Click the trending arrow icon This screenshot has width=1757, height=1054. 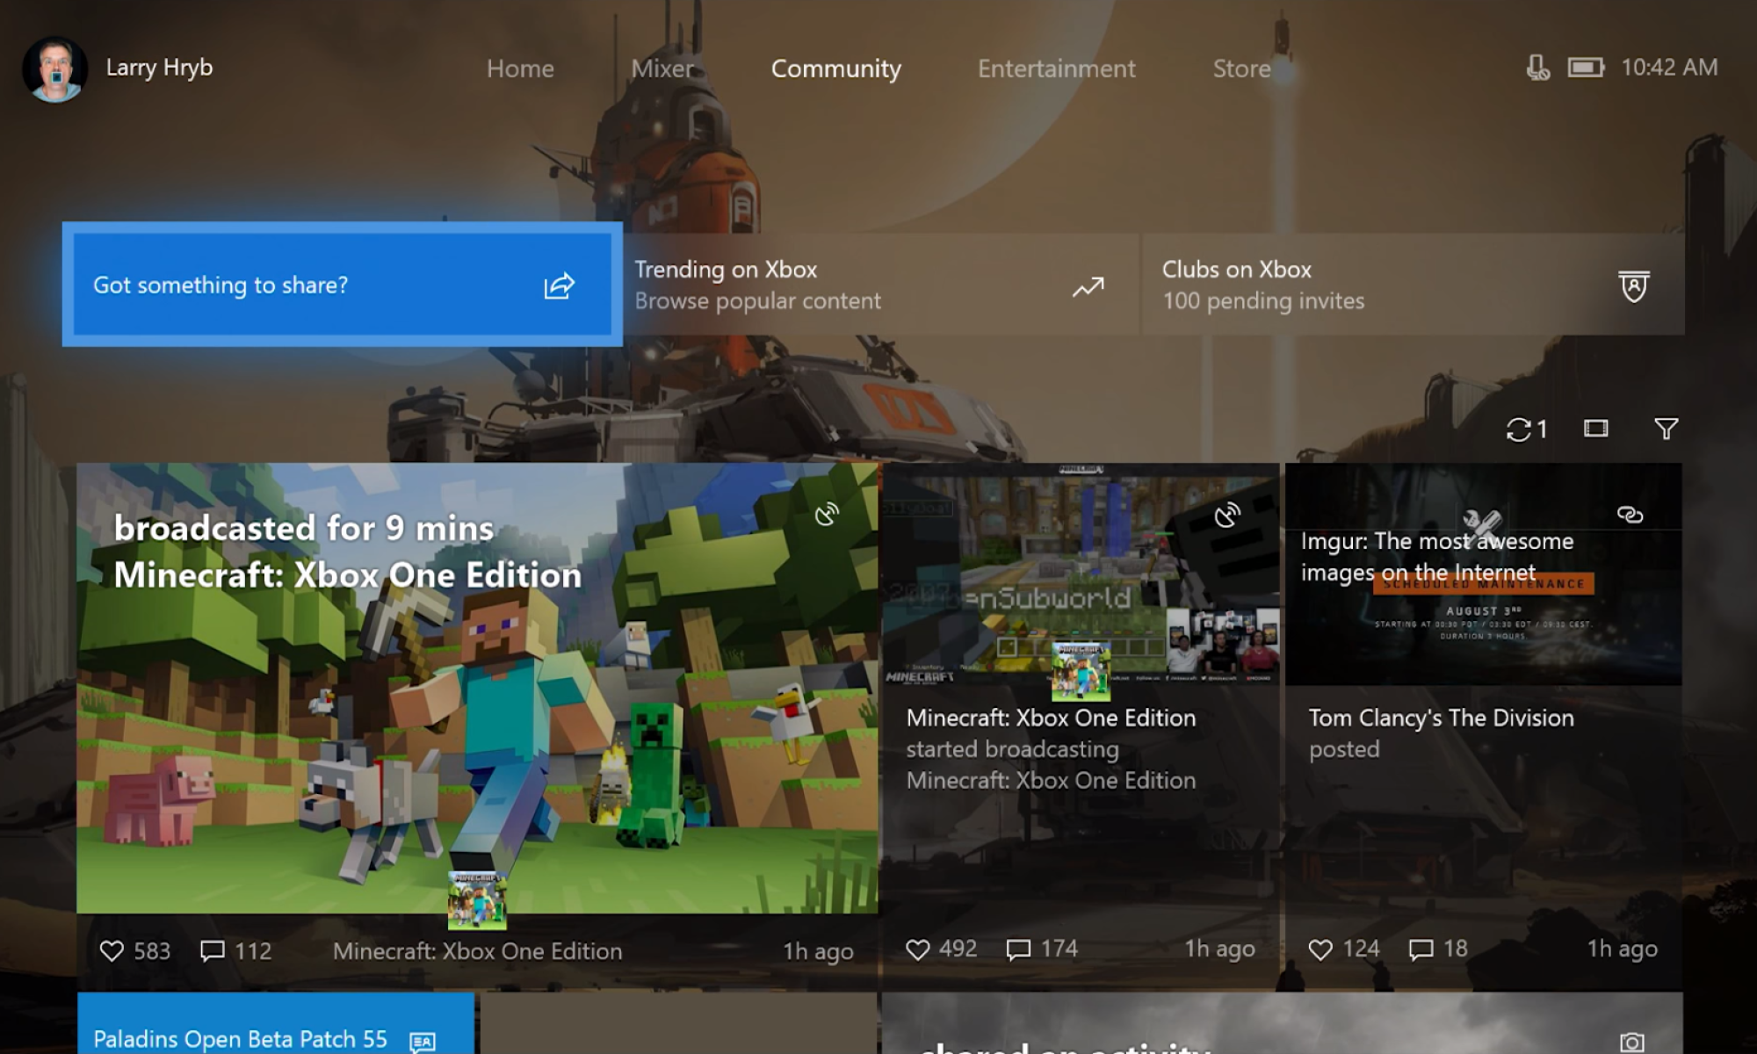point(1088,287)
